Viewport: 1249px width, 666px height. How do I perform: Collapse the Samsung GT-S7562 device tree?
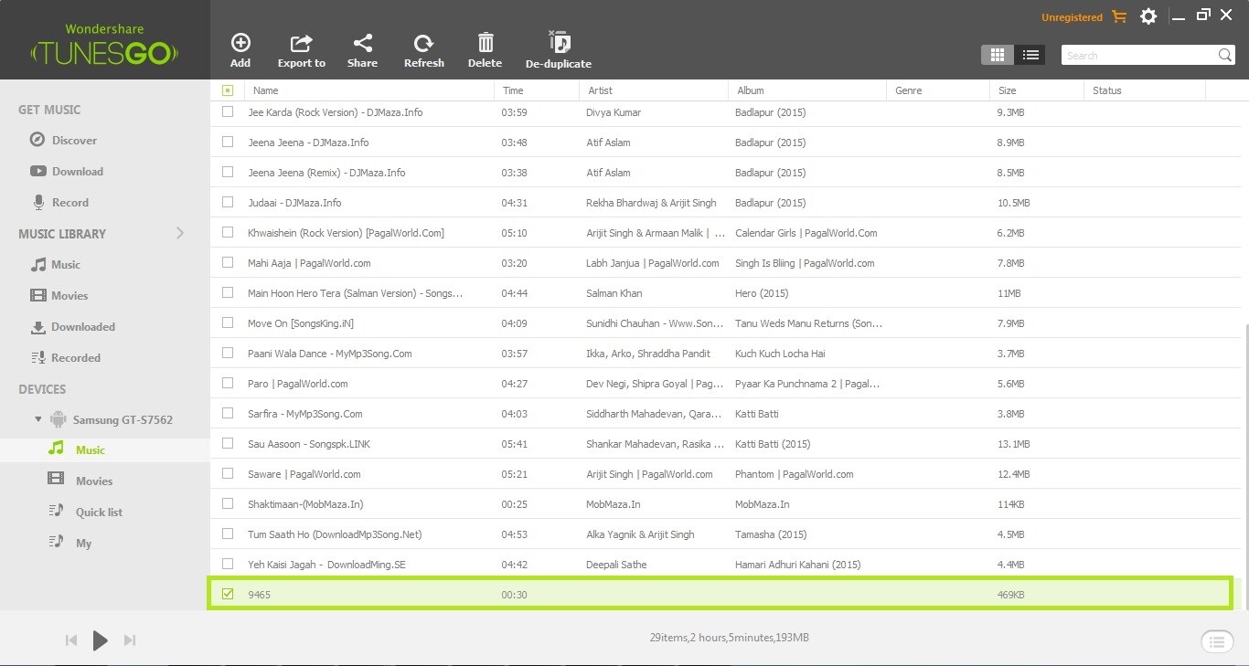coord(38,420)
